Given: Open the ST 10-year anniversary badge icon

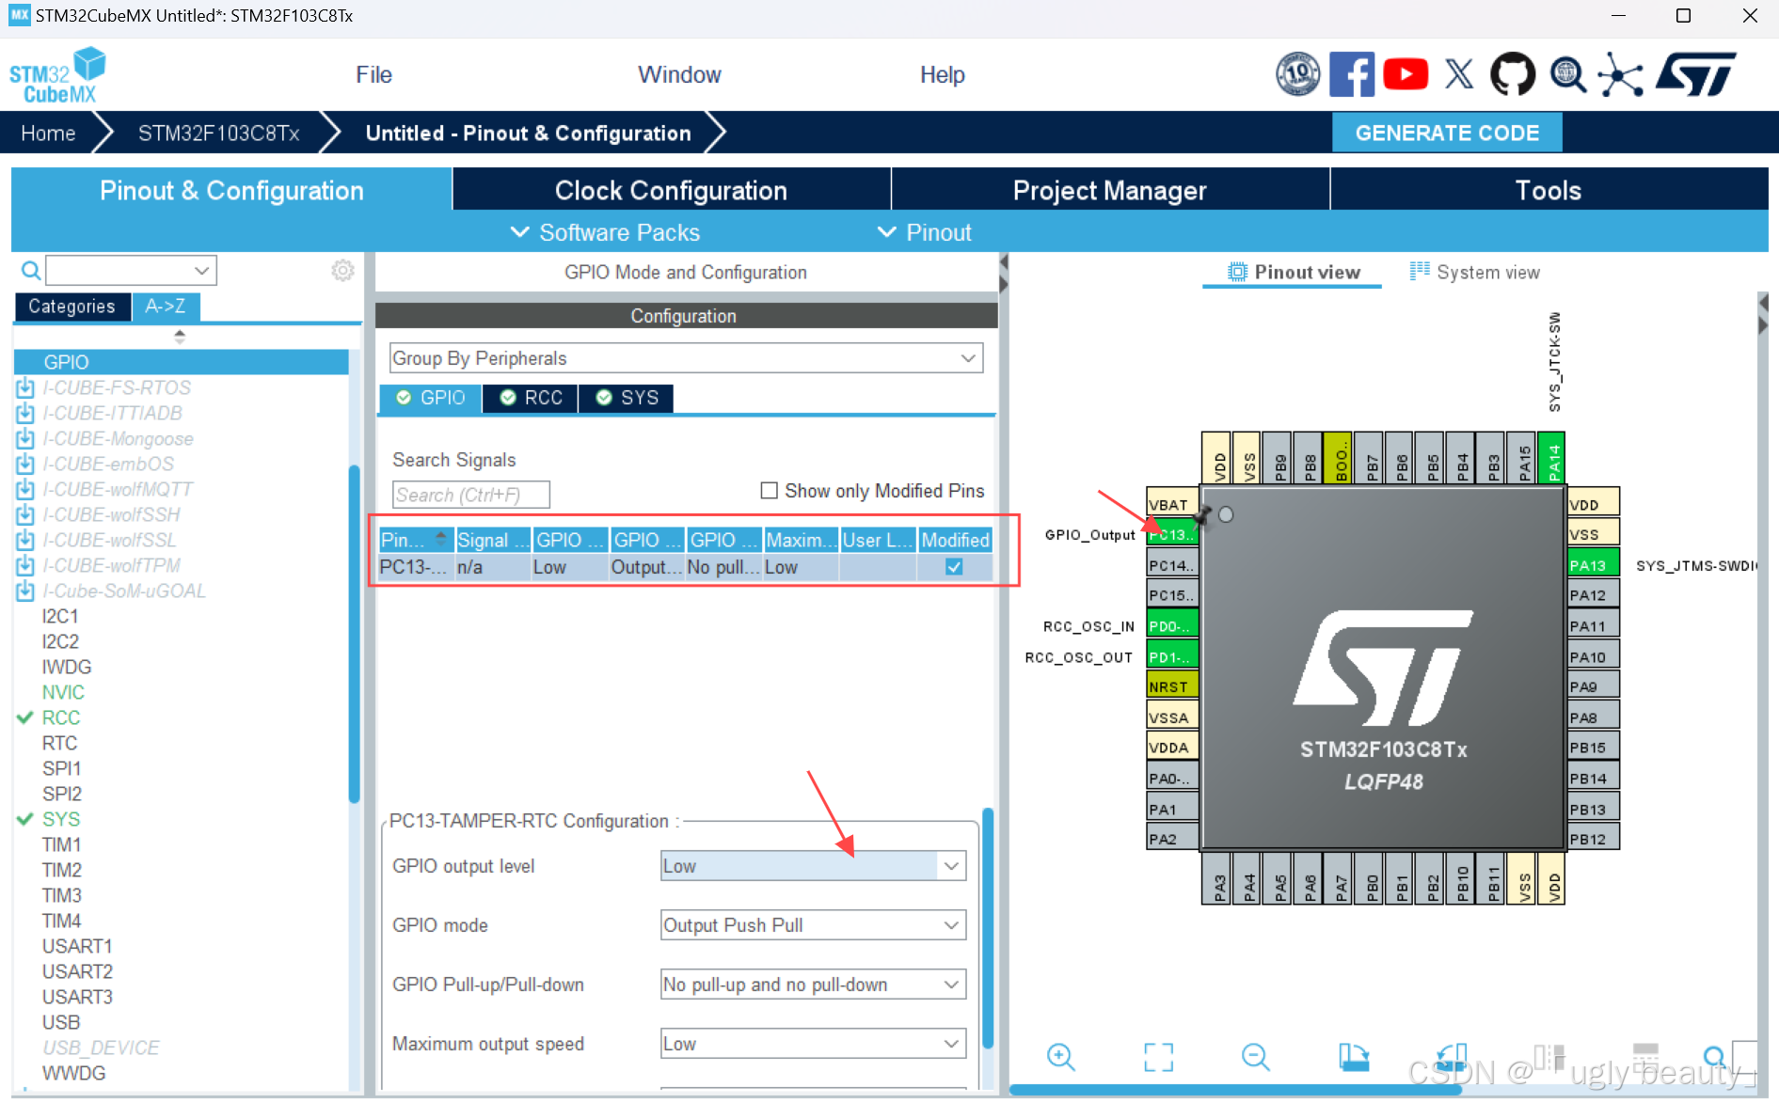Looking at the screenshot, I should pyautogui.click(x=1297, y=74).
